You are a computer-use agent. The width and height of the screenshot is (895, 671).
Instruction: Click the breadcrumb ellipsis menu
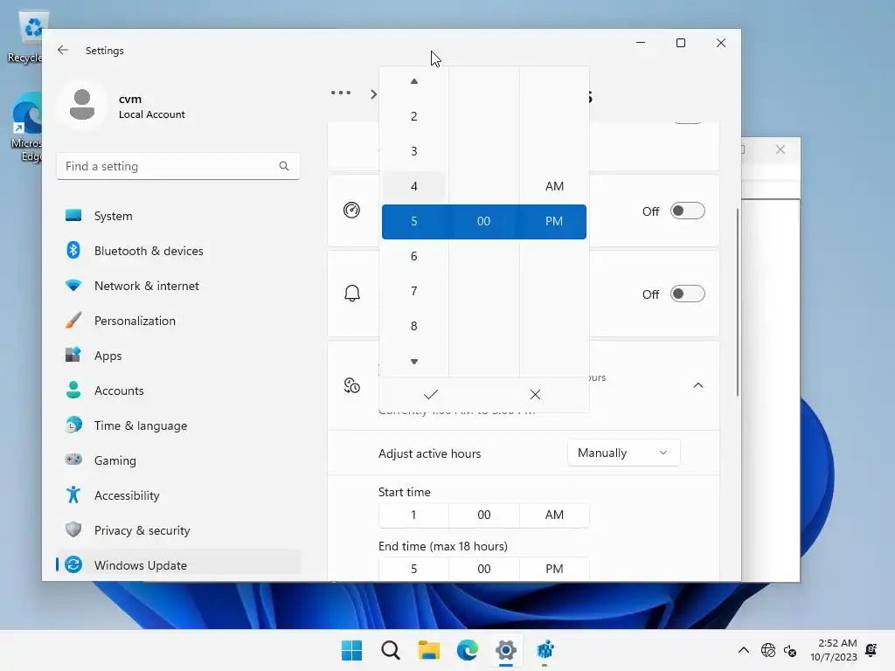click(341, 93)
